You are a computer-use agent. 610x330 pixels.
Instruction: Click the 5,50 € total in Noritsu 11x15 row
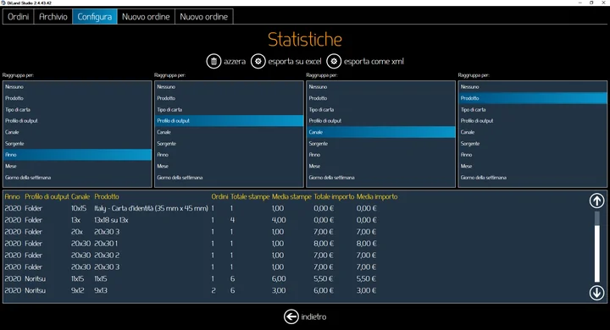pyautogui.click(x=324, y=278)
